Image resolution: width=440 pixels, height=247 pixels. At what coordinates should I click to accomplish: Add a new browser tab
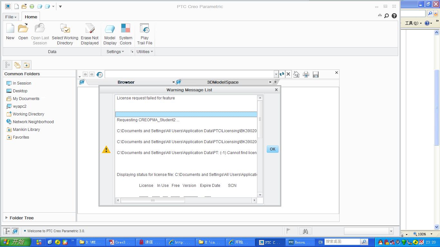coord(275,82)
